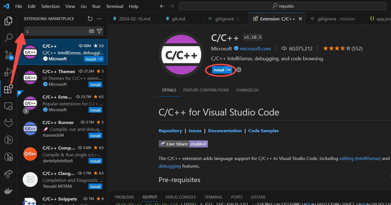Open the GitLab view icon

(9, 123)
